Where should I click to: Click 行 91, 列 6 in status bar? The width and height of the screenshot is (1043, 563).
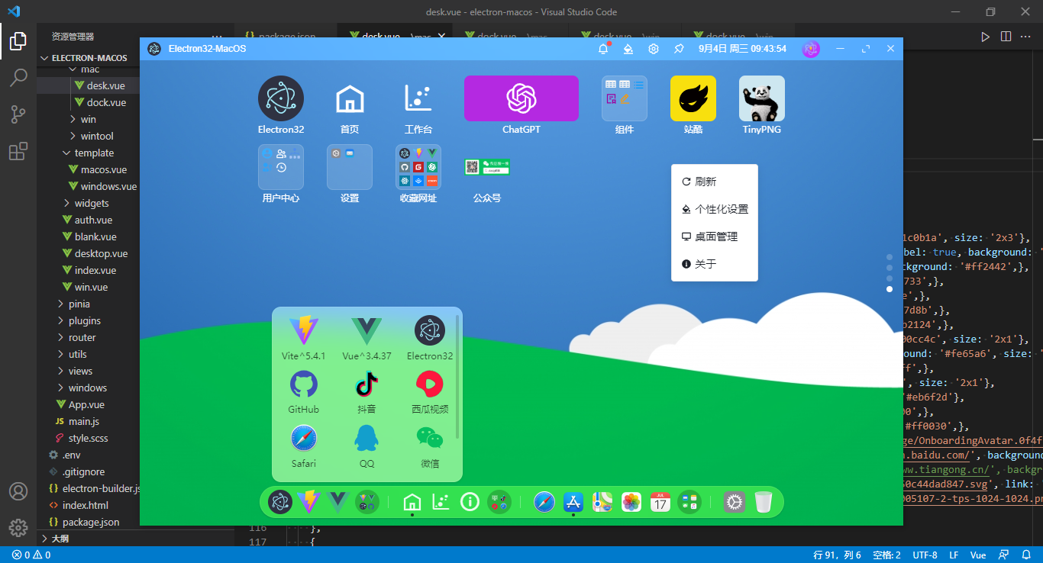(x=838, y=555)
